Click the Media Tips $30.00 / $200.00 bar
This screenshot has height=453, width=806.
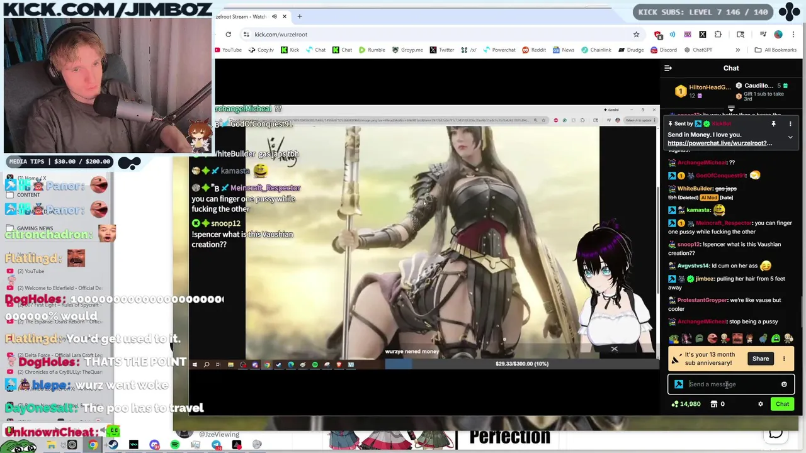pyautogui.click(x=59, y=161)
